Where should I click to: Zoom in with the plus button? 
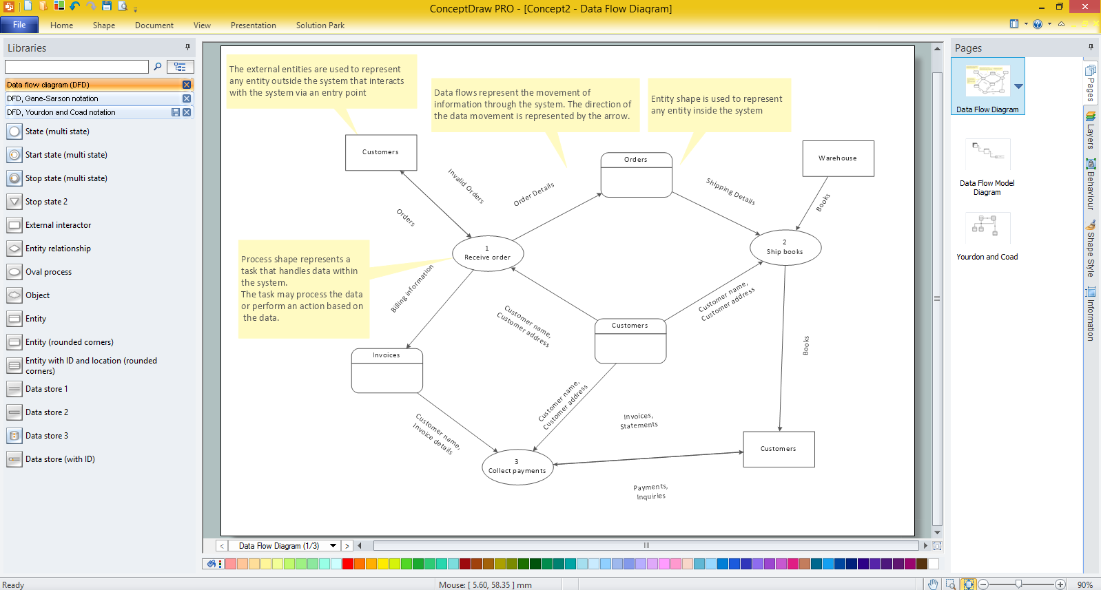point(1060,584)
